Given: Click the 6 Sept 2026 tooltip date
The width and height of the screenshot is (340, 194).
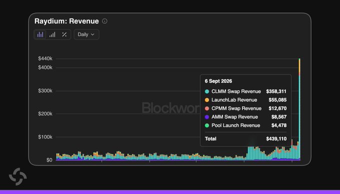Looking at the screenshot, I should [x=218, y=81].
